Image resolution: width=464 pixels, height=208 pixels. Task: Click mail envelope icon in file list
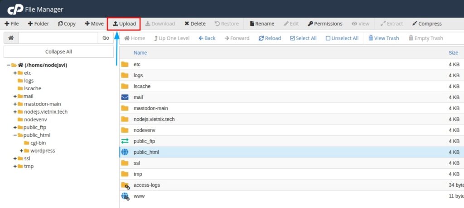[x=125, y=97]
